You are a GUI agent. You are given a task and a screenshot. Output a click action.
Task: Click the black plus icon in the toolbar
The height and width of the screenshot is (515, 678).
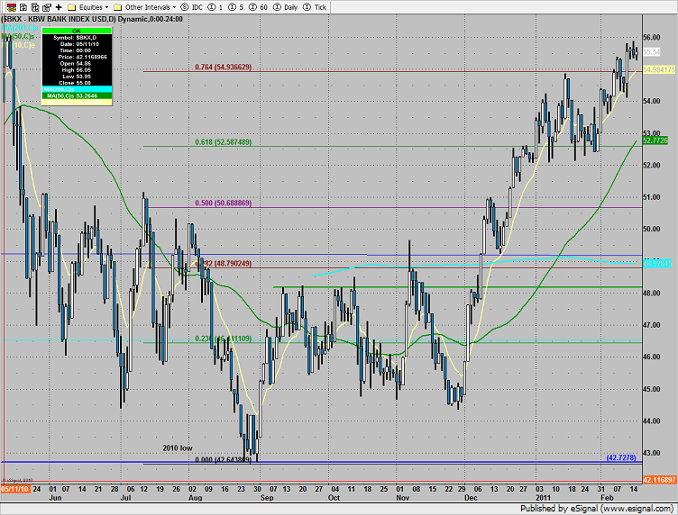(59, 6)
